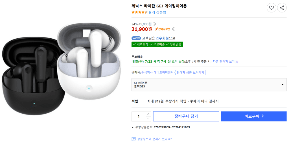Click info icon beside 판매자로켓 badge
This screenshot has width=289, height=152.
pyautogui.click(x=174, y=29)
